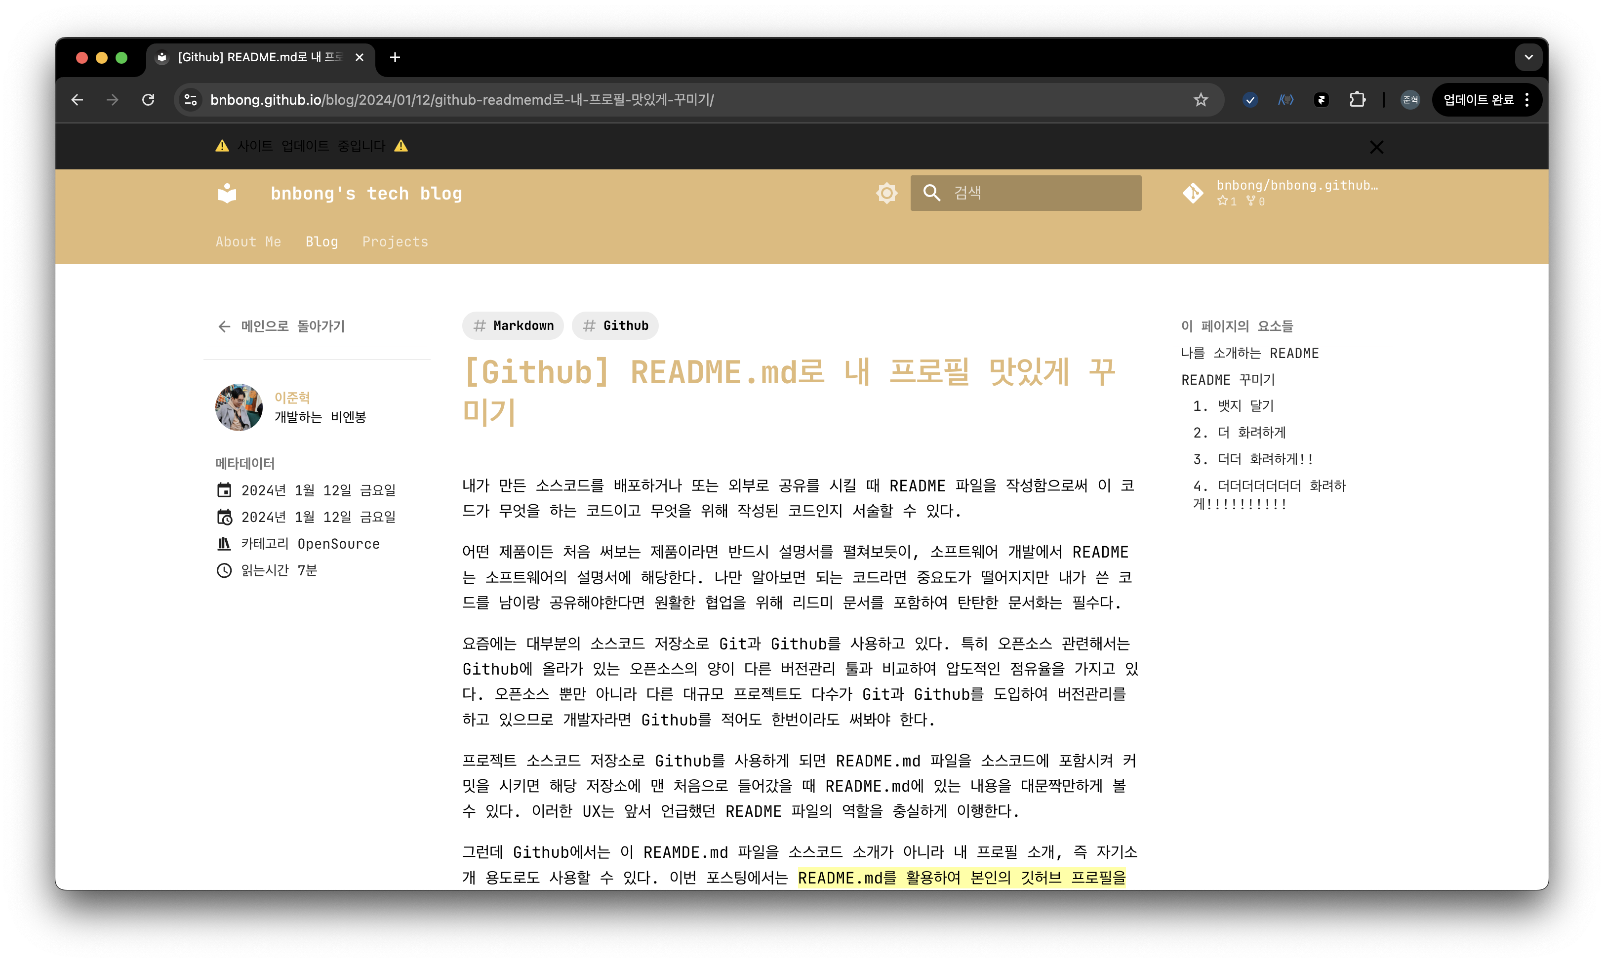1604x963 pixels.
Task: Click the 읽는시간 7분 text
Action: (279, 570)
